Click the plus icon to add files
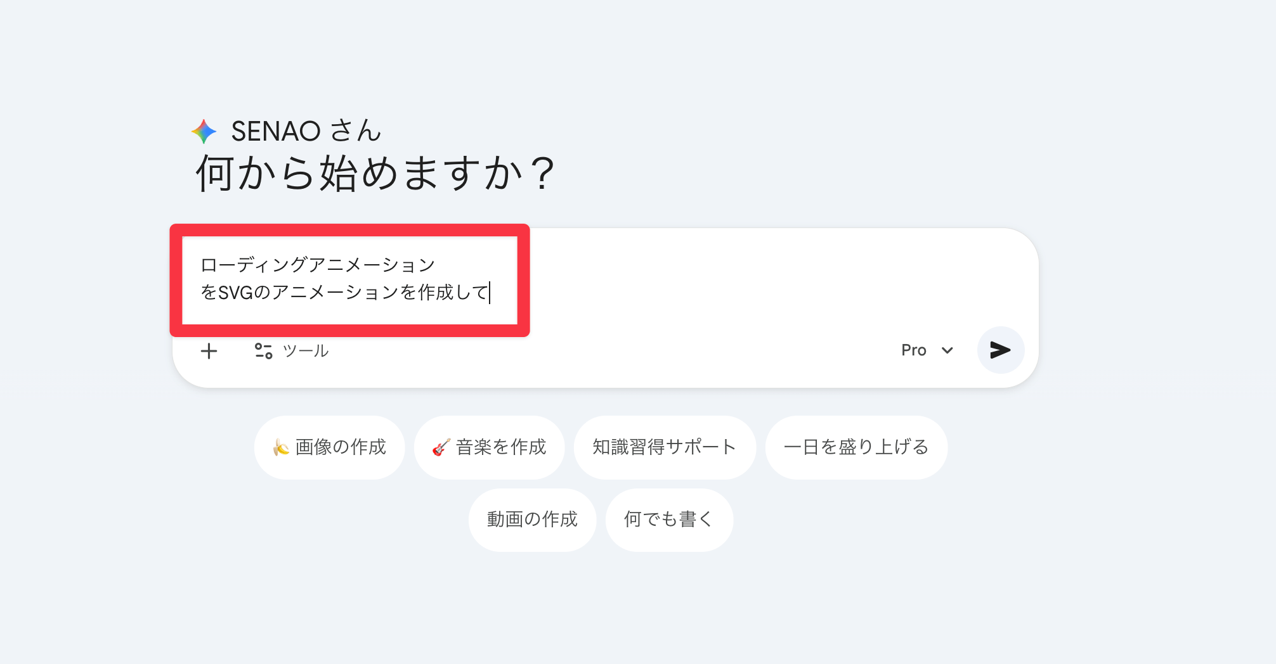 click(209, 350)
